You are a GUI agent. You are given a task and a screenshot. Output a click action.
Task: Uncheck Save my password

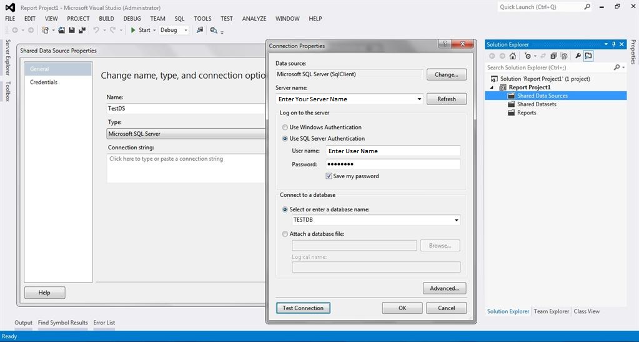(329, 176)
